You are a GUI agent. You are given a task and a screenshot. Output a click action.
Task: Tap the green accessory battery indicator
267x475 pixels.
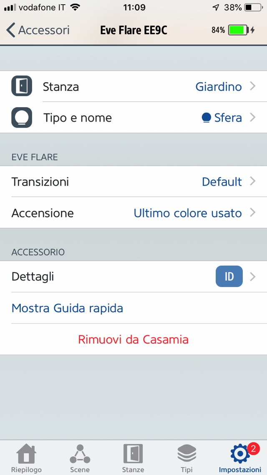238,30
